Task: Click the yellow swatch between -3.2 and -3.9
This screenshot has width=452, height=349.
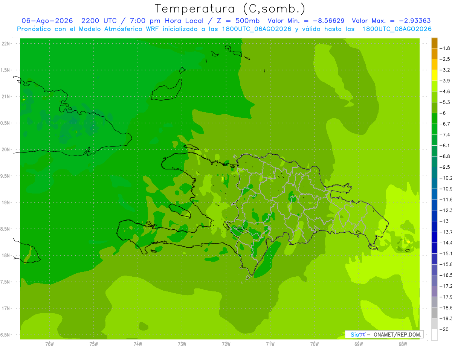Action: 434,75
